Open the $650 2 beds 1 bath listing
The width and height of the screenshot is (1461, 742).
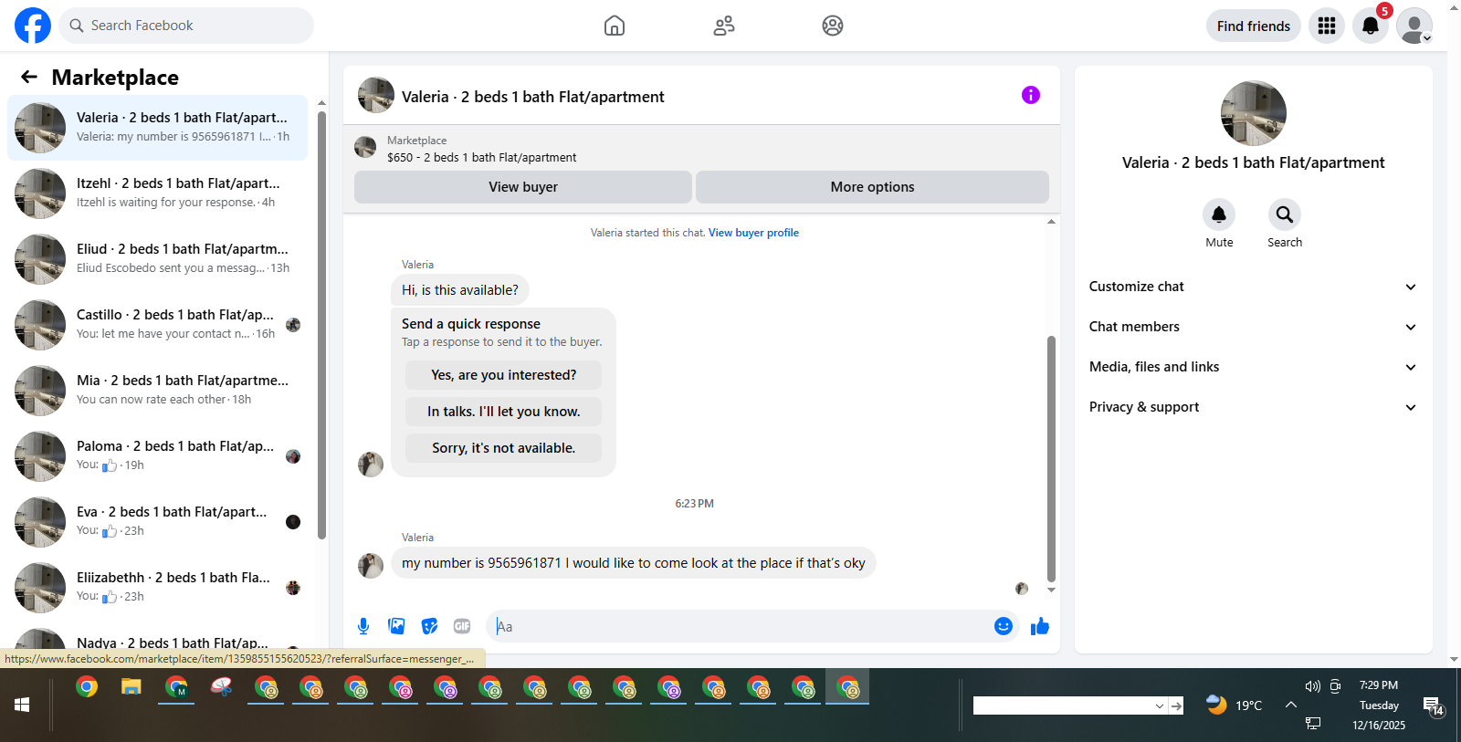pos(481,157)
